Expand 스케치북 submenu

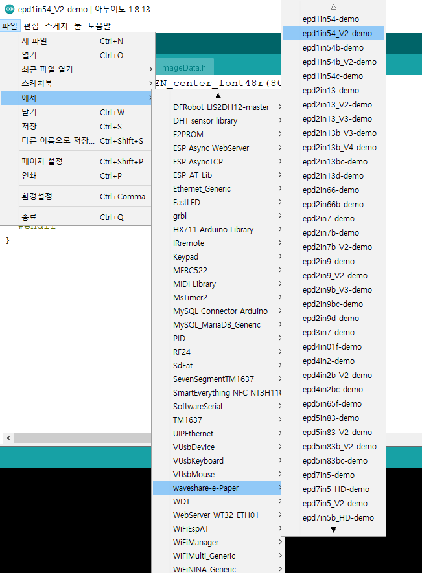[76, 84]
